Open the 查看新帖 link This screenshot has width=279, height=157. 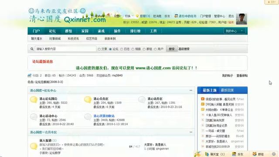(x=242, y=75)
